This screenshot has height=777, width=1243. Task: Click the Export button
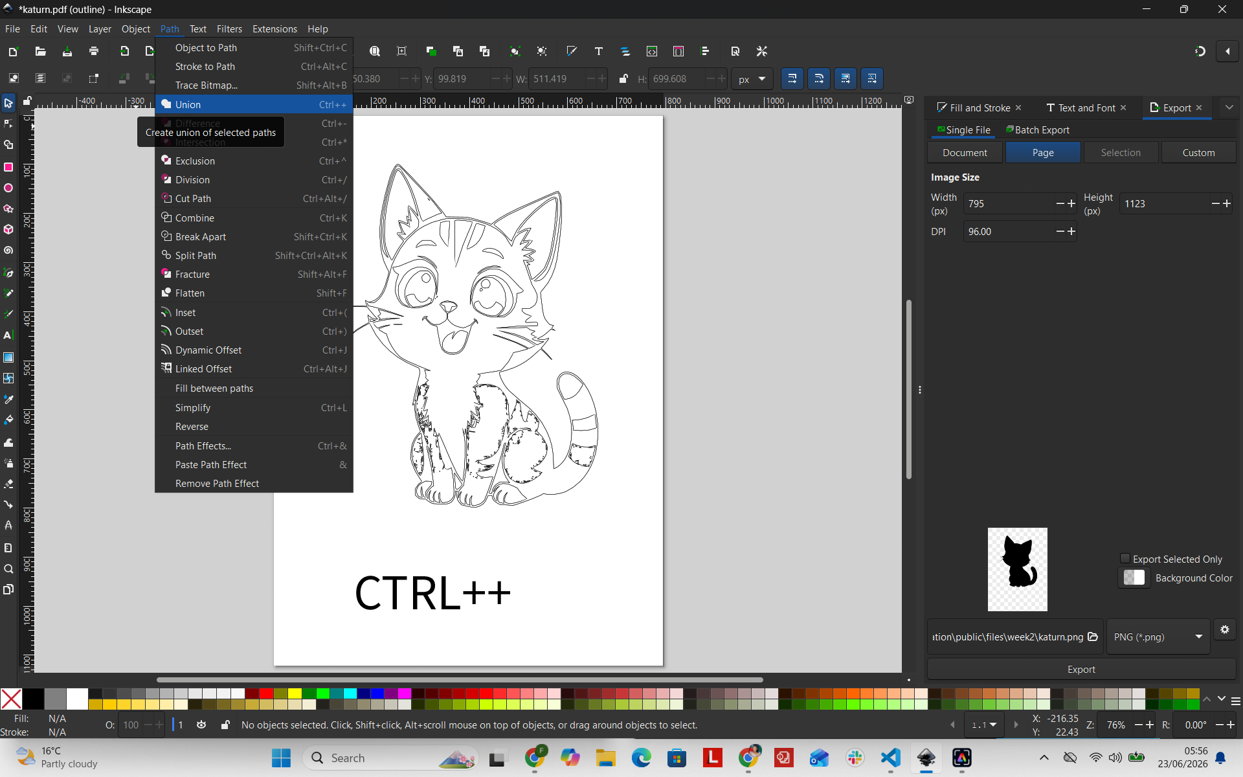pos(1081,669)
